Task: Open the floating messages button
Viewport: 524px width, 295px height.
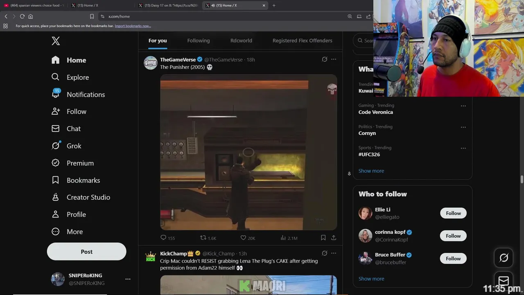Action: [504, 281]
